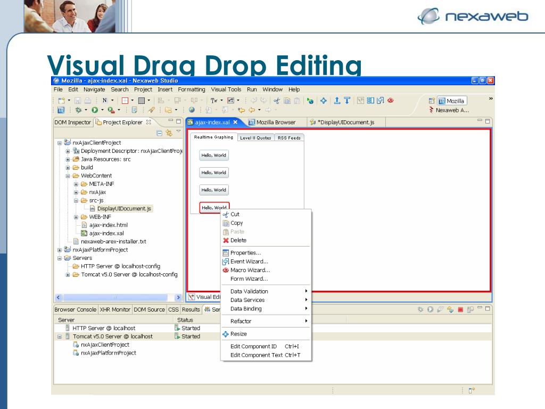Image resolution: width=545 pixels, height=409 pixels.
Task: Click the Collapse All icon in Project Explorer
Action: [x=159, y=133]
